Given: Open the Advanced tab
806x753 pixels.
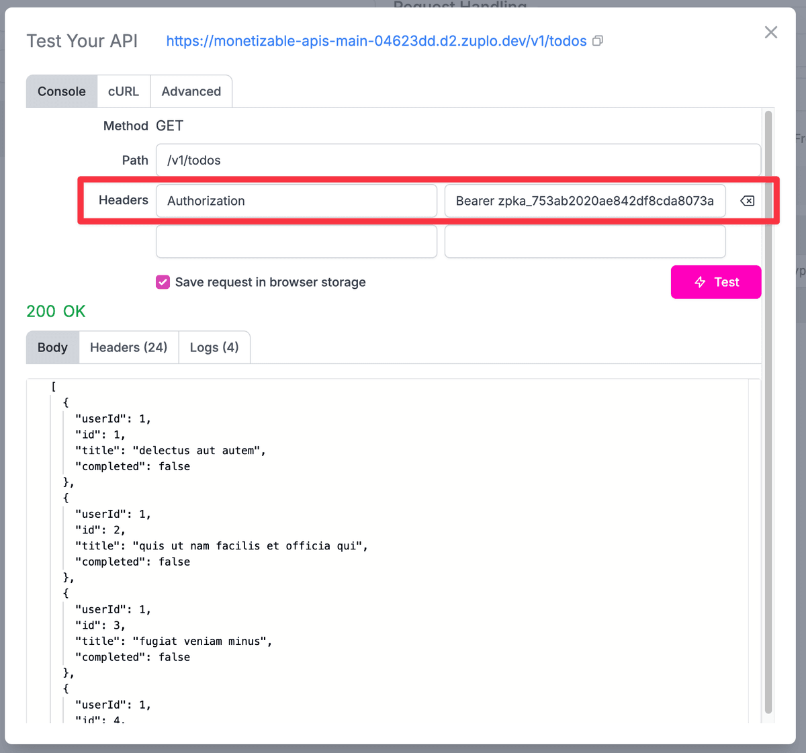Looking at the screenshot, I should pyautogui.click(x=191, y=91).
